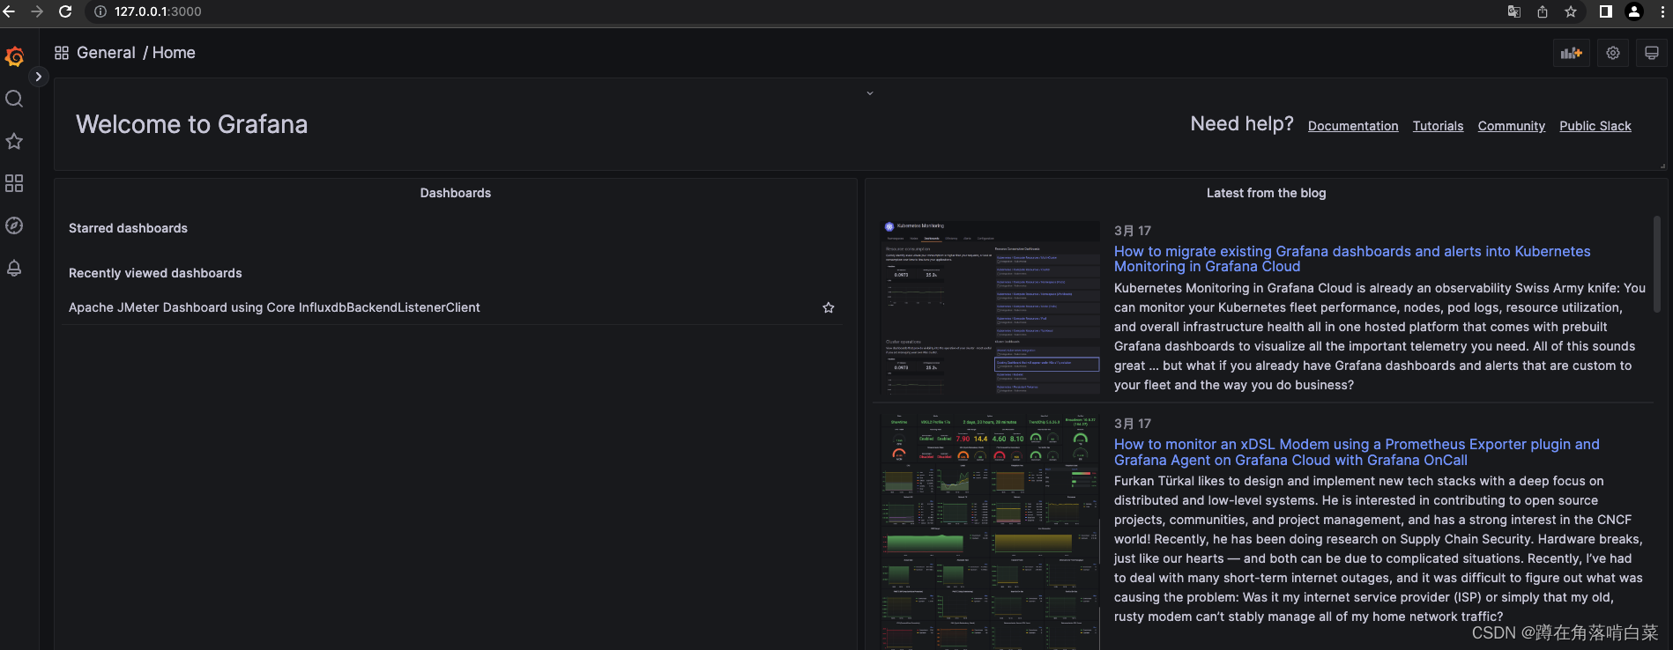The height and width of the screenshot is (650, 1673).
Task: Click the share page icon in address bar
Action: (x=1543, y=11)
